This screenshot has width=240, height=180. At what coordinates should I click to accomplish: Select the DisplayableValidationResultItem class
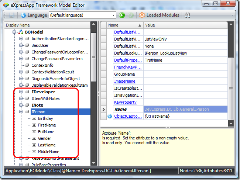(x=59, y=85)
